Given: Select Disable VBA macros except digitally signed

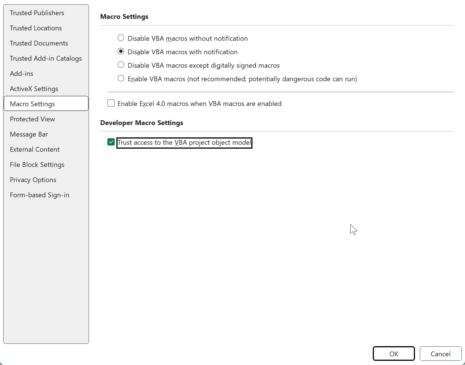Looking at the screenshot, I should pyautogui.click(x=121, y=65).
